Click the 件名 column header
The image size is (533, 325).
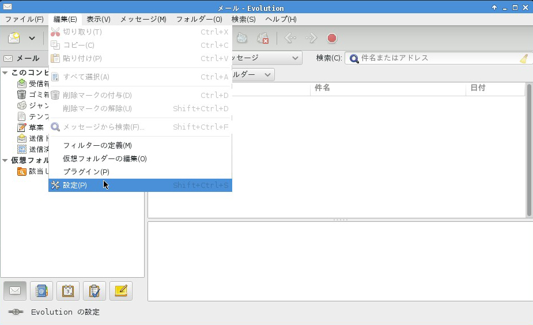323,88
